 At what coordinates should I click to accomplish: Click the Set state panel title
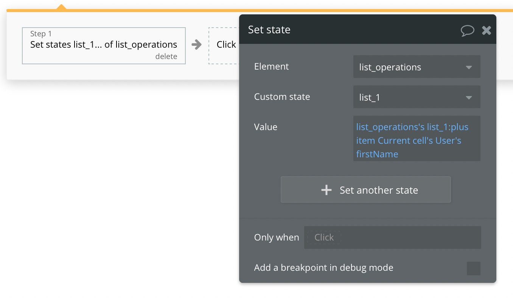pos(269,30)
